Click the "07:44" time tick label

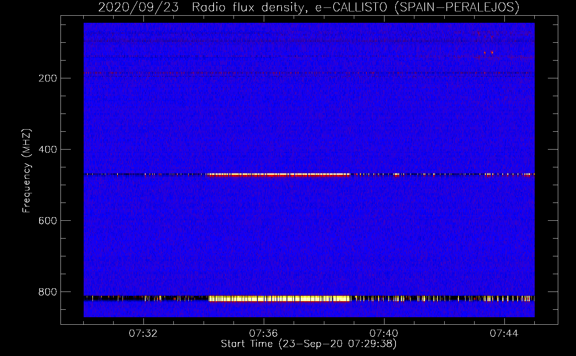(504, 334)
